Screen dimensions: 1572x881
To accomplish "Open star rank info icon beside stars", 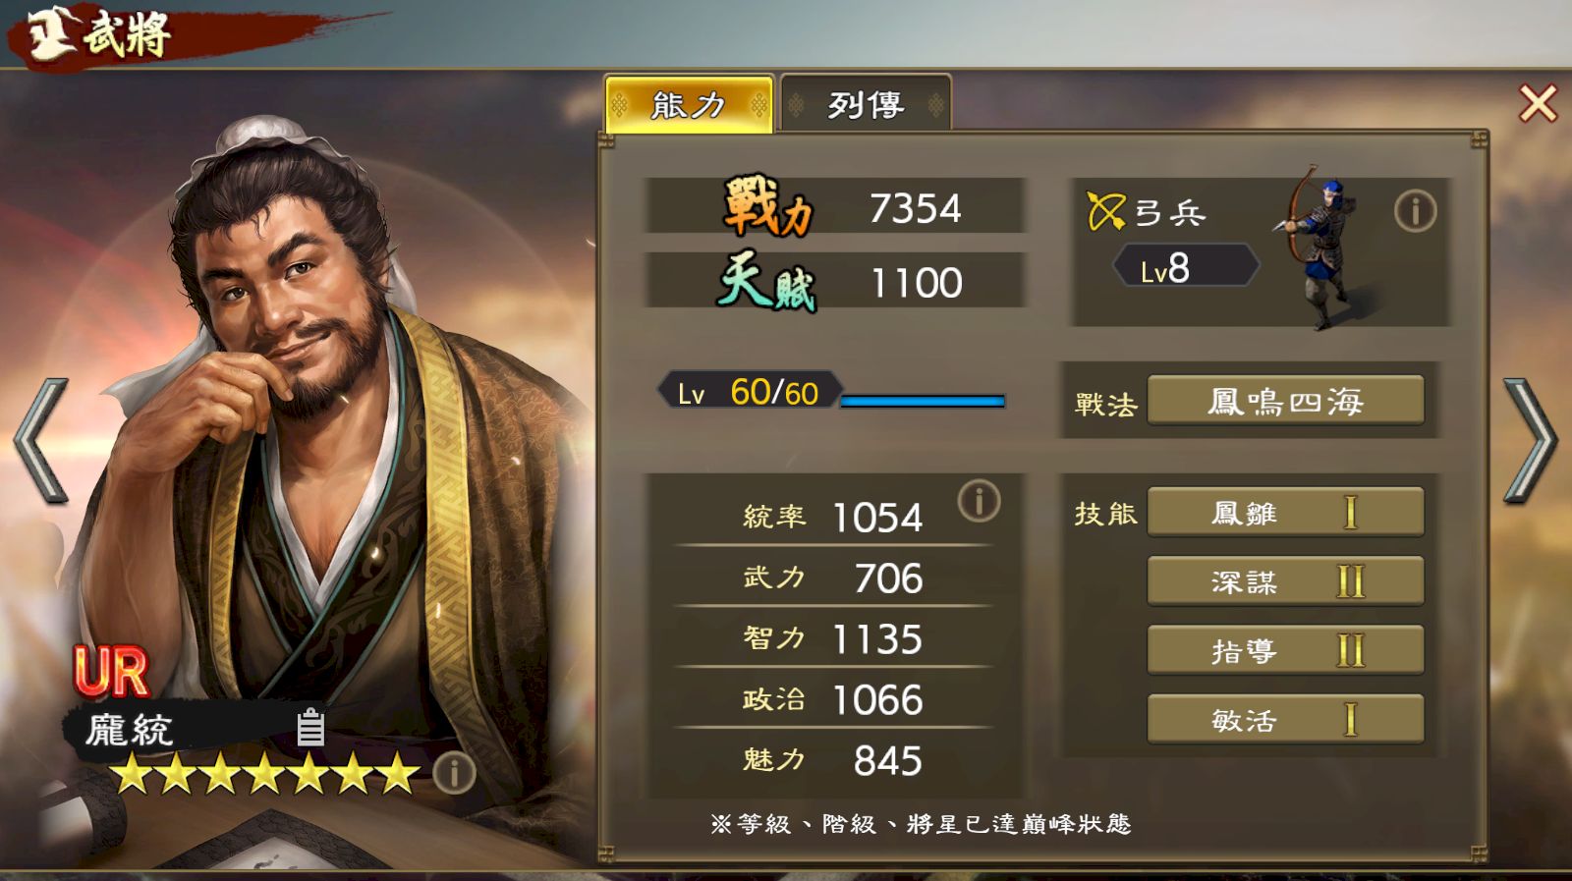I will tap(454, 774).
